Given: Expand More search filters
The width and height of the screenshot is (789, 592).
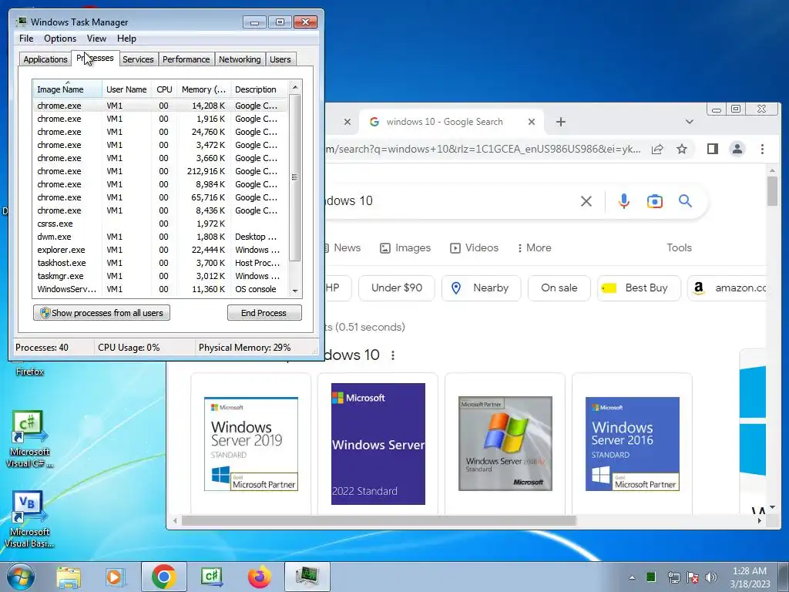Looking at the screenshot, I should (535, 247).
